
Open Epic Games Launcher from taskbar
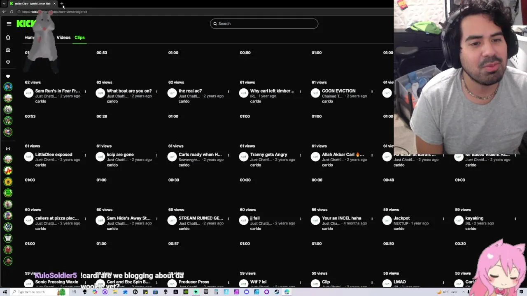(x=206, y=292)
